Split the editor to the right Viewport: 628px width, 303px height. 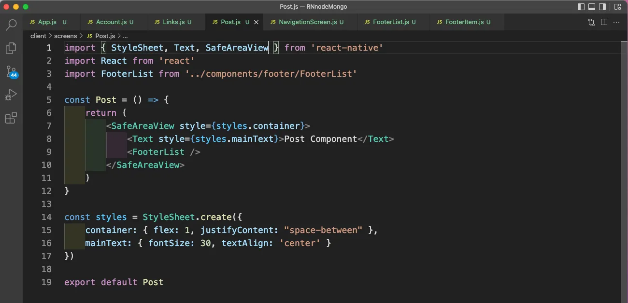tap(604, 22)
